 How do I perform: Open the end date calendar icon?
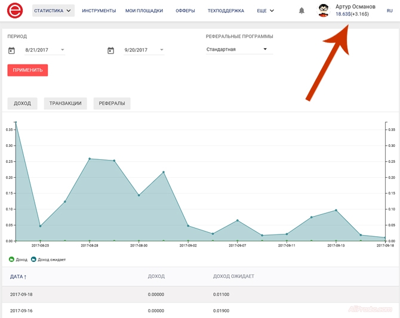tap(110, 51)
